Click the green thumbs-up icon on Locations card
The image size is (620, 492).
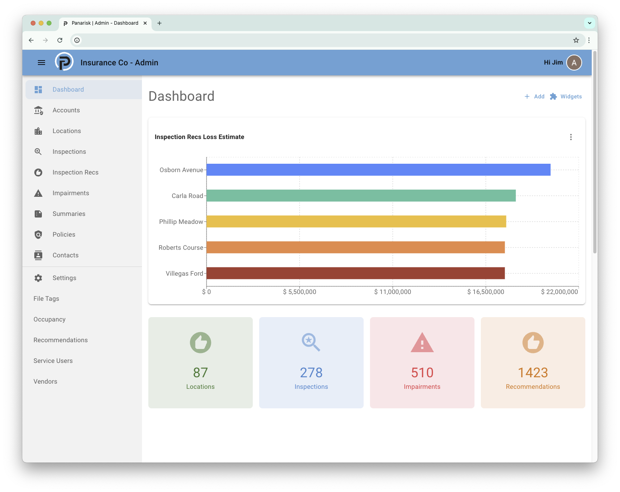coord(201,343)
